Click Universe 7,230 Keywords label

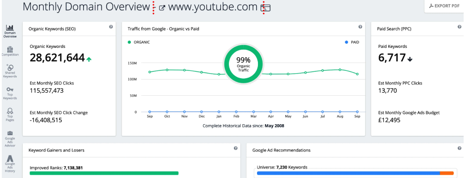pos(282,167)
